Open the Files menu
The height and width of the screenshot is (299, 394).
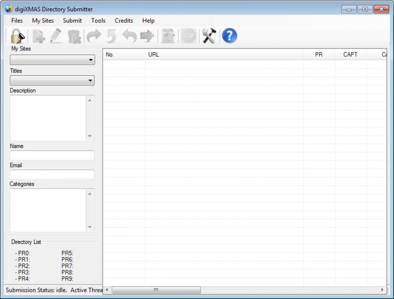coord(17,20)
